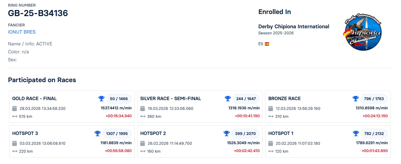The image size is (401, 164).
Task: Select the calendar icon on Bronze Race card
Action: pos(271,108)
